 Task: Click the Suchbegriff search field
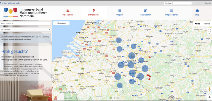tap(178, 3)
